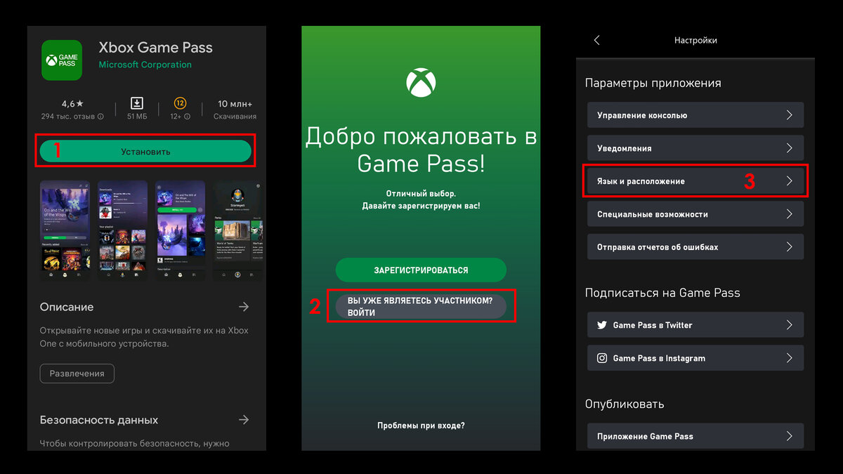The height and width of the screenshot is (474, 843).
Task: Open Язык и расположение settings row
Action: coord(695,181)
